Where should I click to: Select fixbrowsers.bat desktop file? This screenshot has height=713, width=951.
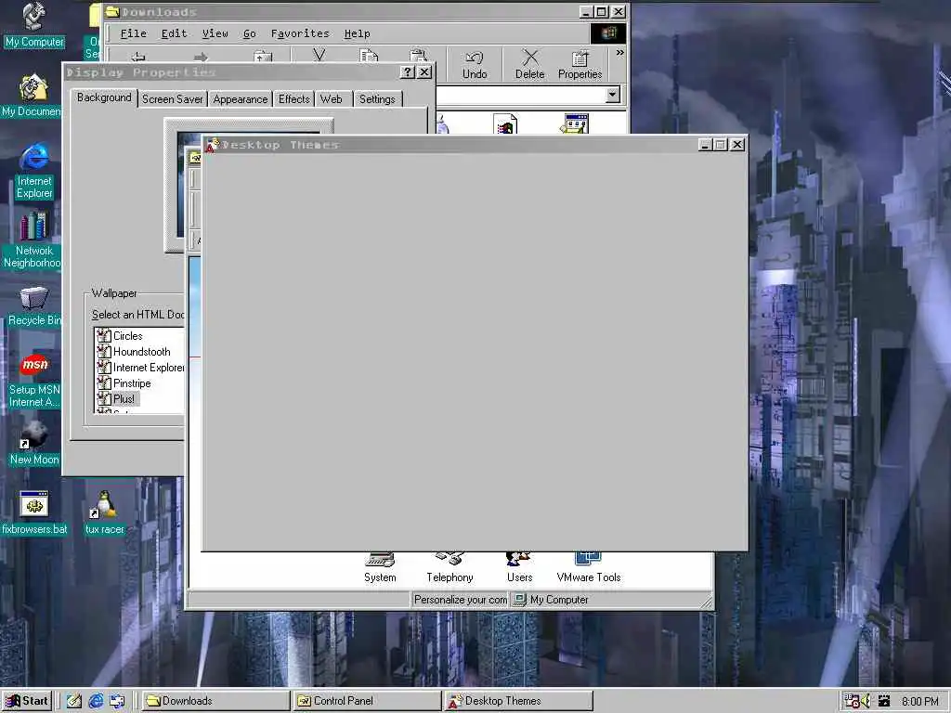pos(34,512)
